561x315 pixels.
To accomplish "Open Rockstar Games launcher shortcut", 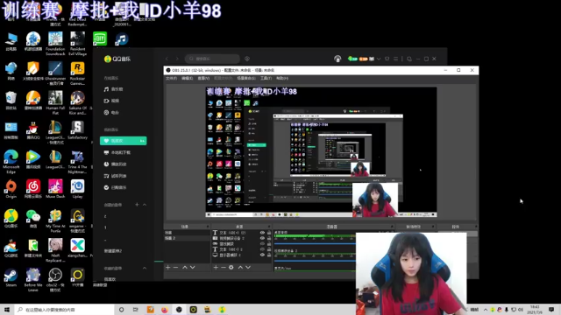I will (77, 73).
